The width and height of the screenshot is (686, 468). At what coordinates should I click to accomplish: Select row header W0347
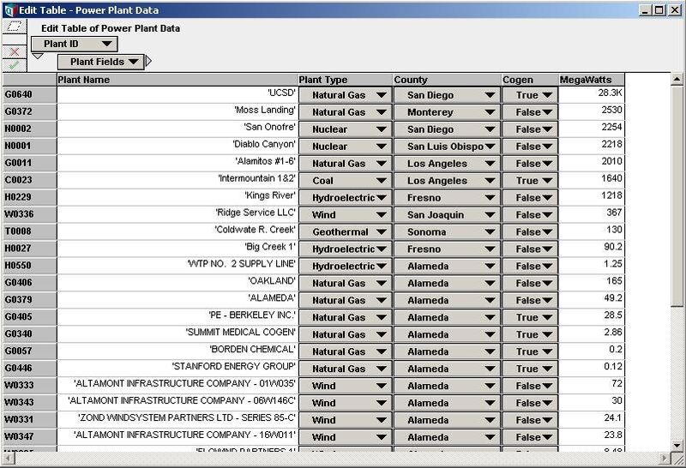click(x=30, y=436)
